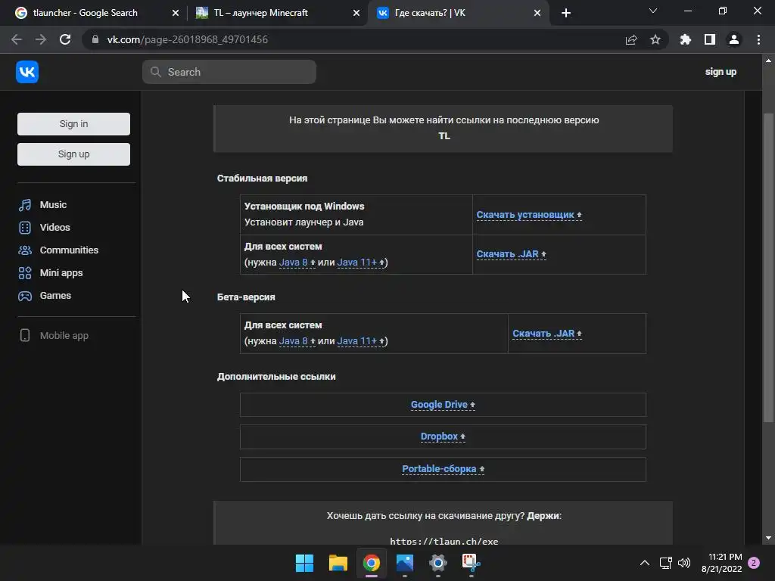775x581 pixels.
Task: Share this page via address bar icon
Action: 630,39
